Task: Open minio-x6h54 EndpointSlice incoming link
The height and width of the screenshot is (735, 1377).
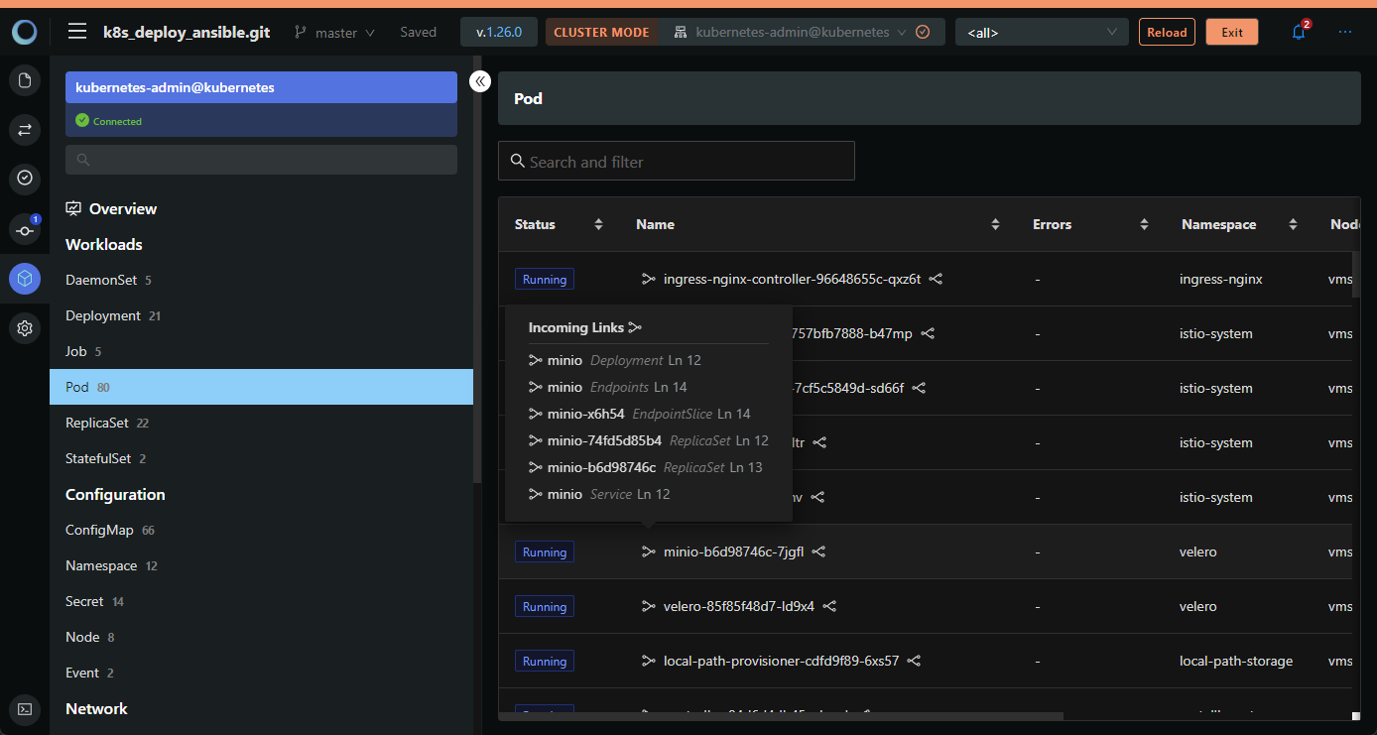Action: (x=640, y=414)
